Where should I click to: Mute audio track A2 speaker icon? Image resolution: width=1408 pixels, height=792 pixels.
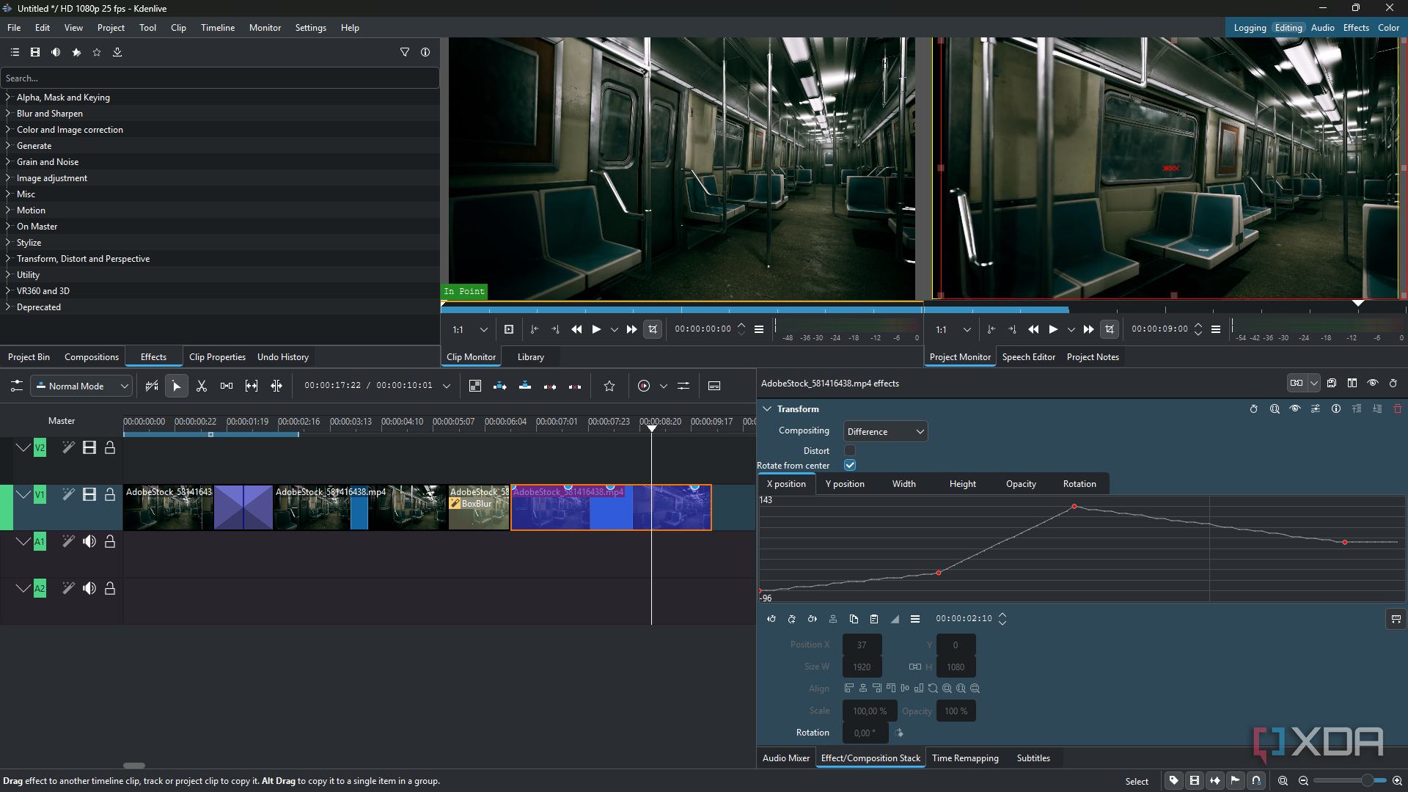tap(89, 589)
